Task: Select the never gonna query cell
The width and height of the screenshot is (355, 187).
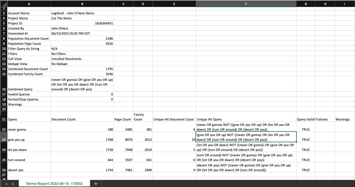Action: tap(29, 127)
